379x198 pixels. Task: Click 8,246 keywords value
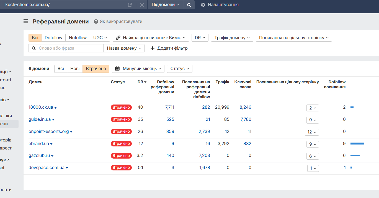[x=246, y=107]
